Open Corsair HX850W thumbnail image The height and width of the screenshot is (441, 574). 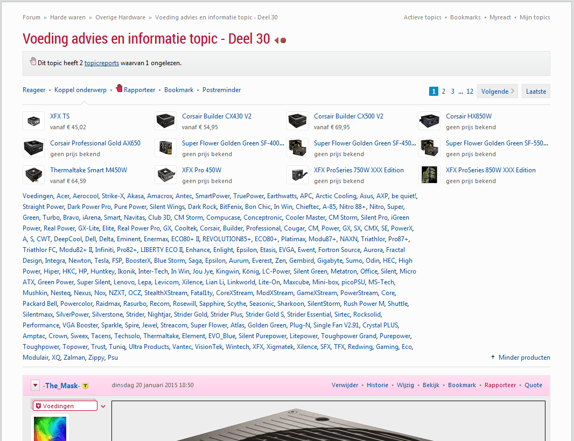click(429, 121)
